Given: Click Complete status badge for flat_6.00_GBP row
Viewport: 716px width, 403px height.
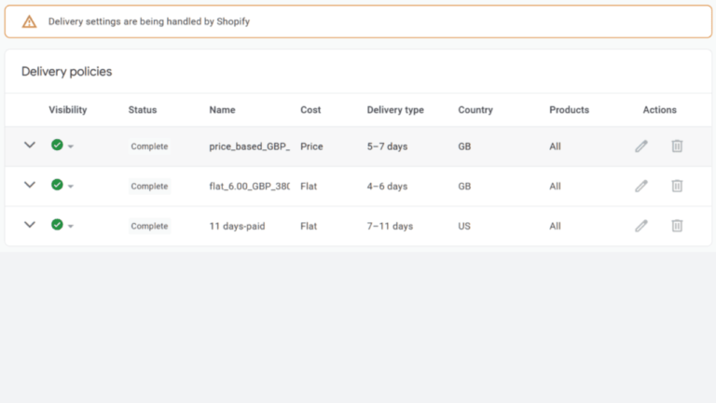Looking at the screenshot, I should pos(149,186).
